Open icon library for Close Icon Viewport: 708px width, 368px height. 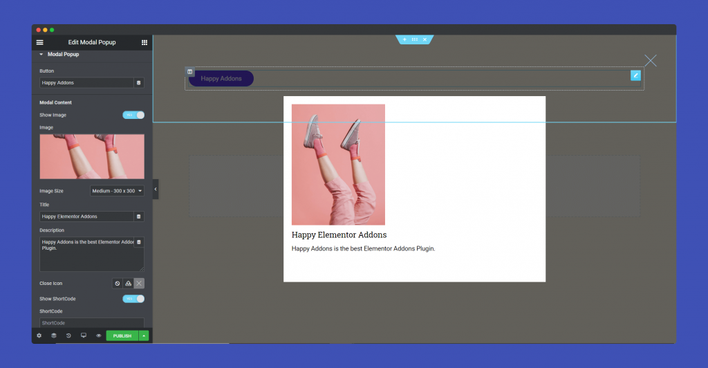pos(128,284)
